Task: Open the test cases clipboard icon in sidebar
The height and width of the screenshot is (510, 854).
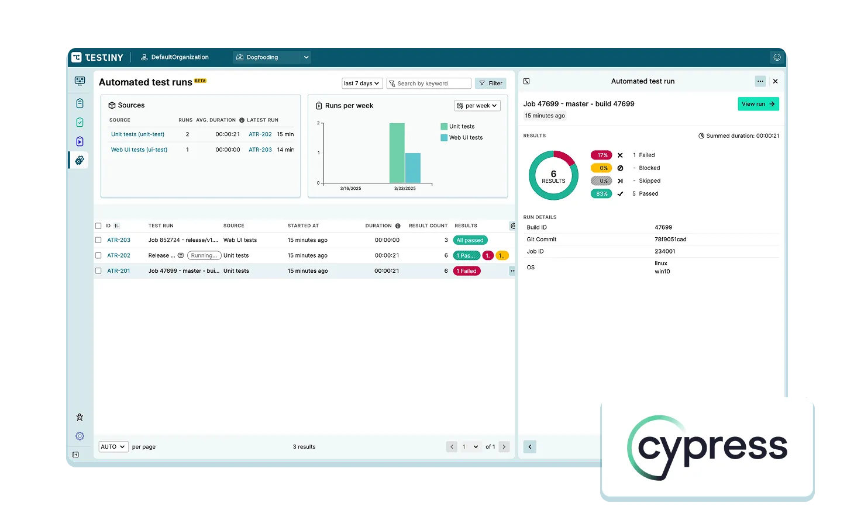Action: pos(80,103)
